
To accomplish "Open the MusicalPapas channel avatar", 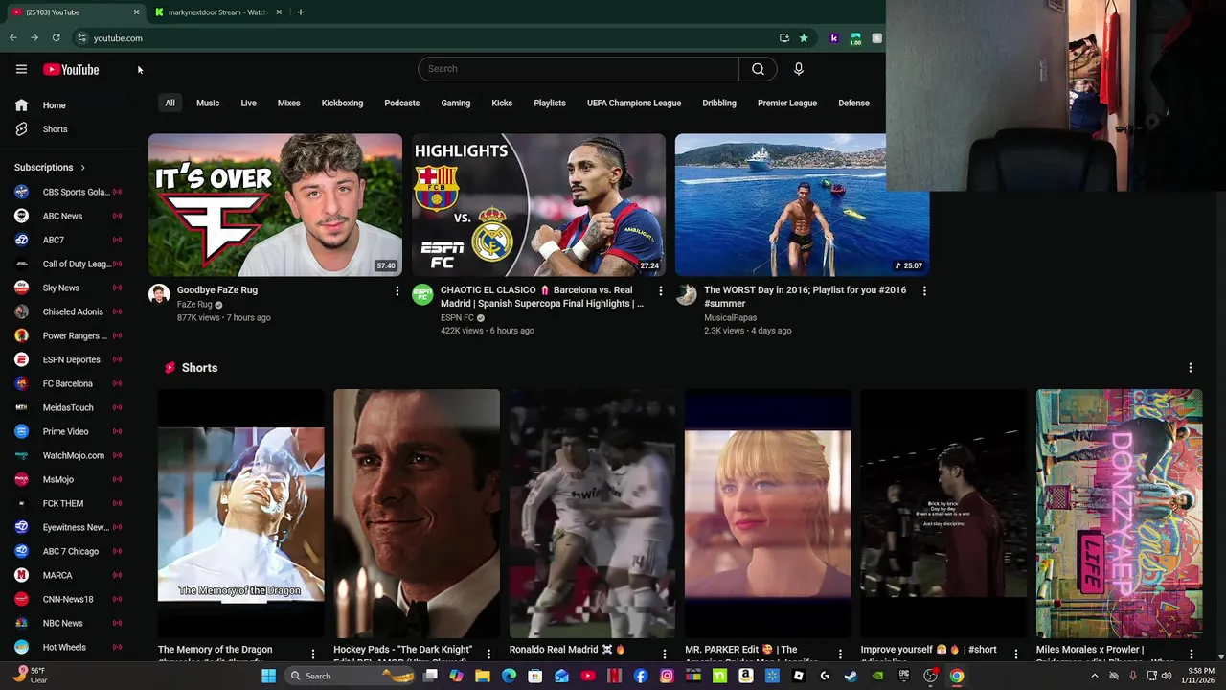I will tap(686, 294).
